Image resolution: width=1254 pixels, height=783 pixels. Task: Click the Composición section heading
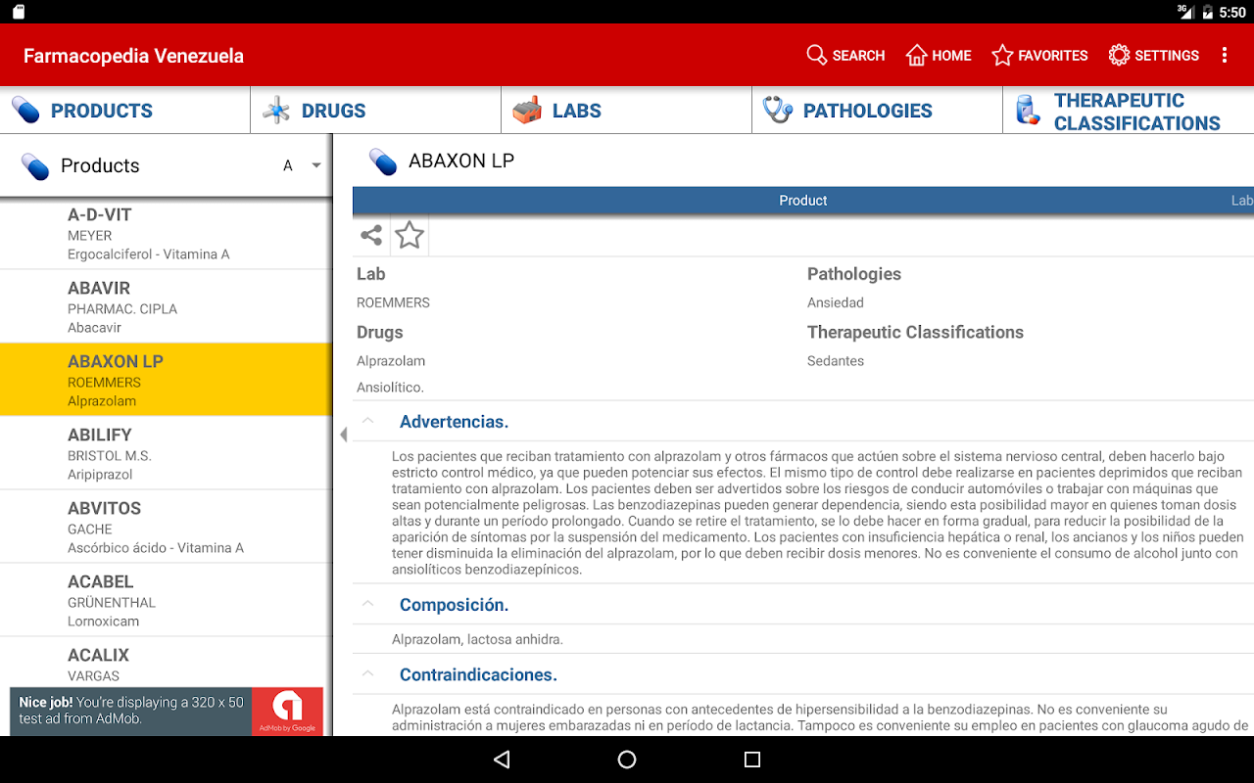pos(454,605)
